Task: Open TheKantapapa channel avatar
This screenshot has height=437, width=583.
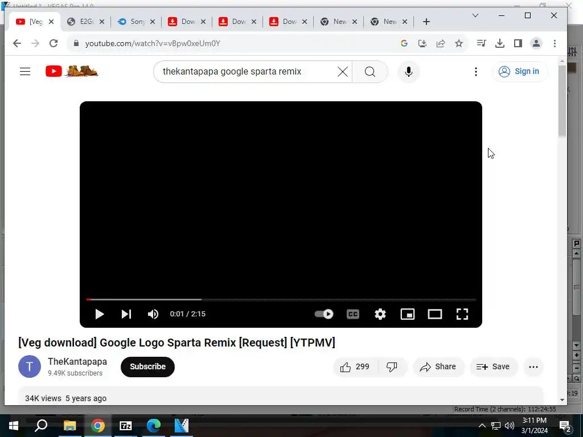Action: coord(30,366)
